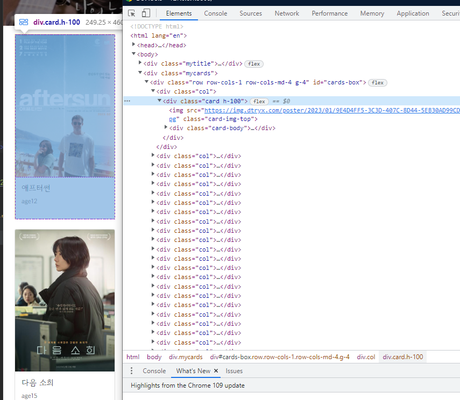Click the age12 label

30,201
